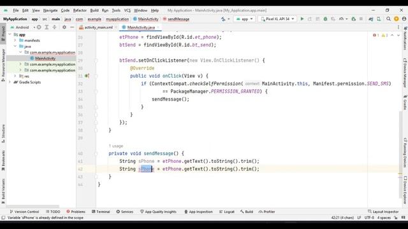Viewport: 408px width, 229px height.
Task: Toggle the Resource Manager side panel
Action: point(3,65)
